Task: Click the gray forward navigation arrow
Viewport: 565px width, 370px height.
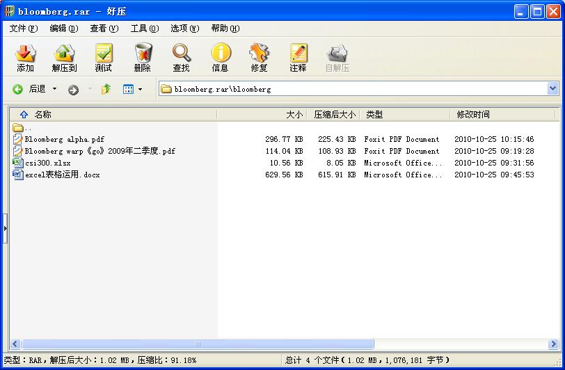Action: (x=73, y=90)
